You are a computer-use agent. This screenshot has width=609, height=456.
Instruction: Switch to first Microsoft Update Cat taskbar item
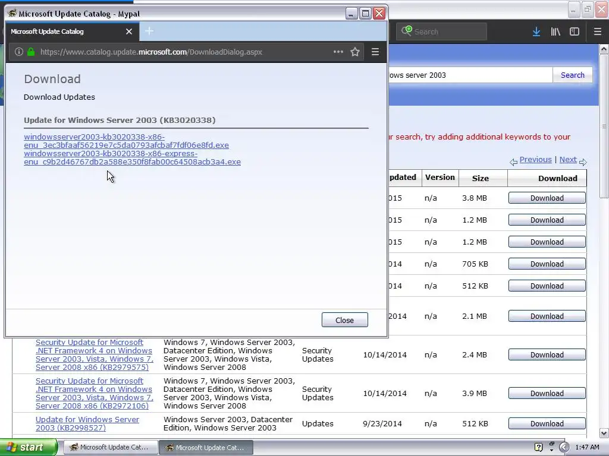coord(110,448)
